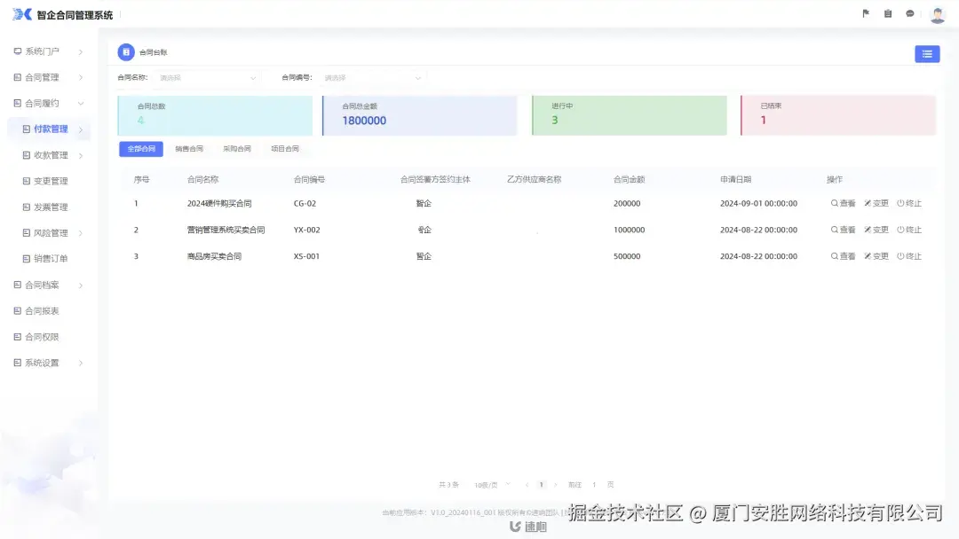Terminate the 2024硬件购买合同 contract
Viewport: 959px width, 539px height.
(909, 203)
